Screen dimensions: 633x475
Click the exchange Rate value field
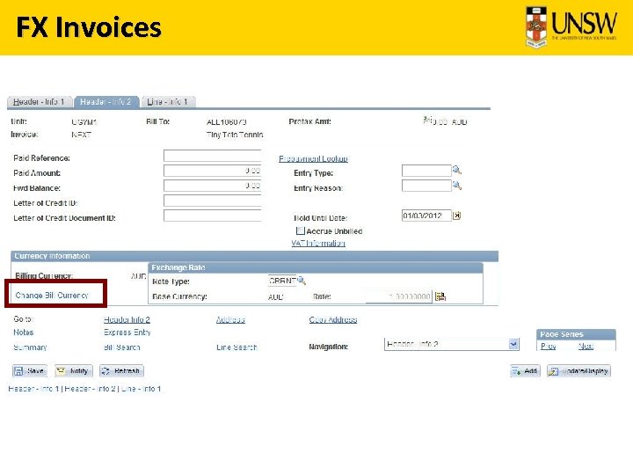coord(398,296)
